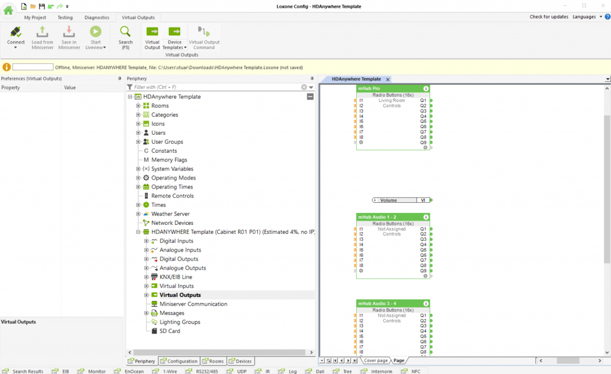This screenshot has width=611, height=374.
Task: Click info icon on mHub Audio 1 - 2 block
Action: pos(426,217)
